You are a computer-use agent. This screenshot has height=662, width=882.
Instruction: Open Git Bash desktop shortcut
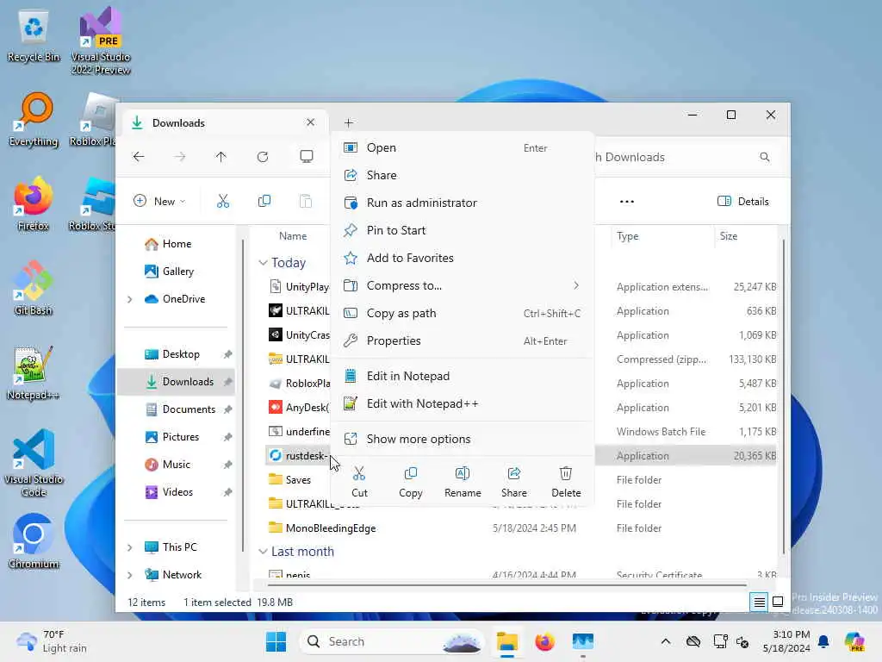click(x=34, y=289)
